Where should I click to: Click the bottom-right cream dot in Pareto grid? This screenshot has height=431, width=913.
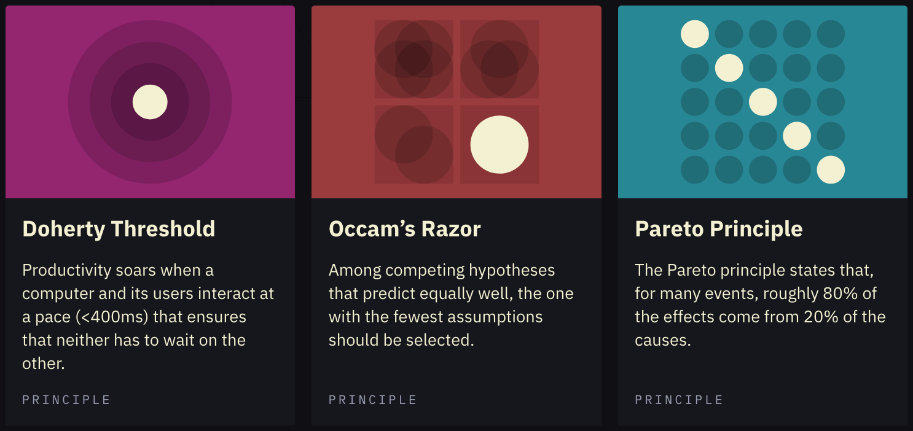click(831, 170)
